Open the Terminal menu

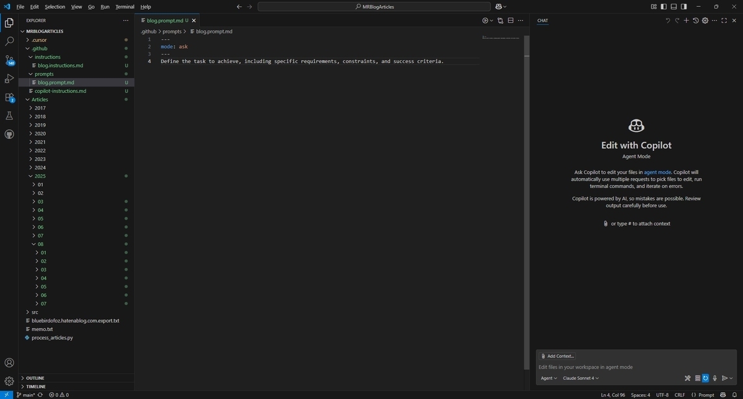coord(124,6)
